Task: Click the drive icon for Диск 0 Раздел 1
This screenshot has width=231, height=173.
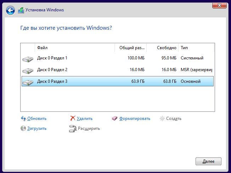Action: tap(28, 59)
